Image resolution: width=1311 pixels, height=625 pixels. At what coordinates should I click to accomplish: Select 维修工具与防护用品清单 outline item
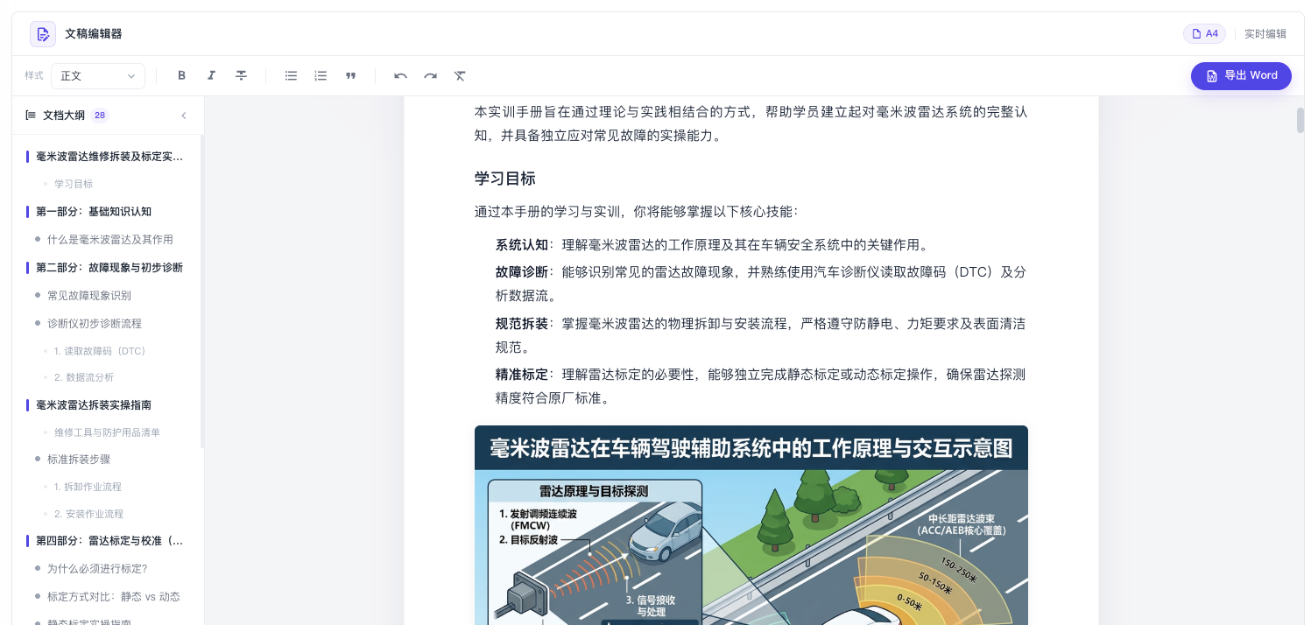tap(107, 432)
